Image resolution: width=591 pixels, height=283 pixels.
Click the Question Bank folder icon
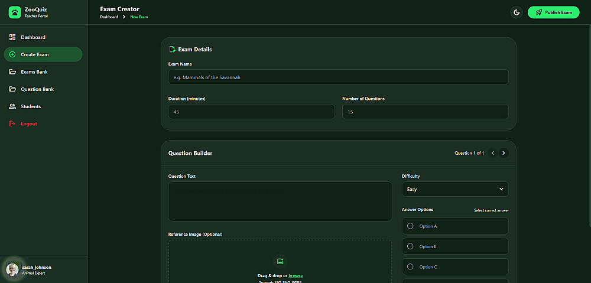[x=12, y=89]
